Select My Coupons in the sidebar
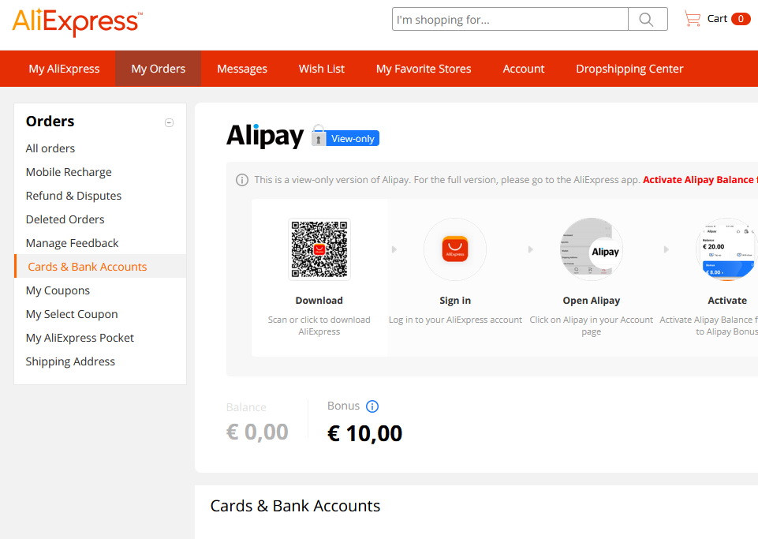 58,290
